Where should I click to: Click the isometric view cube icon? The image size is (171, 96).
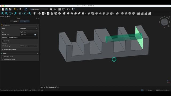coord(10,13)
